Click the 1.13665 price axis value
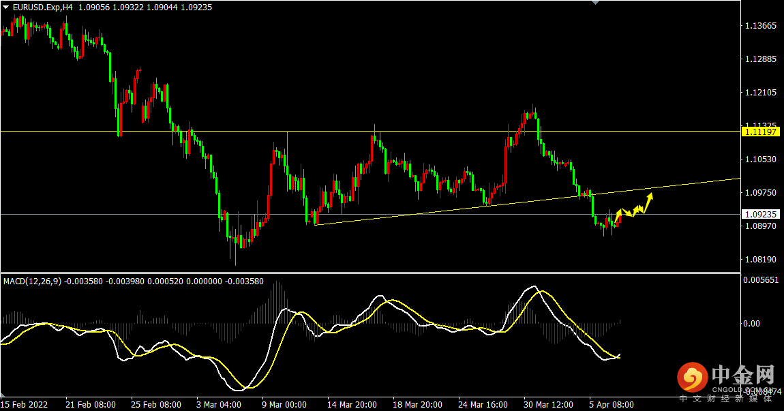 761,25
